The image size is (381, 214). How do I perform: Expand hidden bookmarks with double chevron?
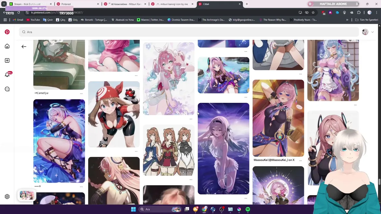pyautogui.click(x=347, y=20)
